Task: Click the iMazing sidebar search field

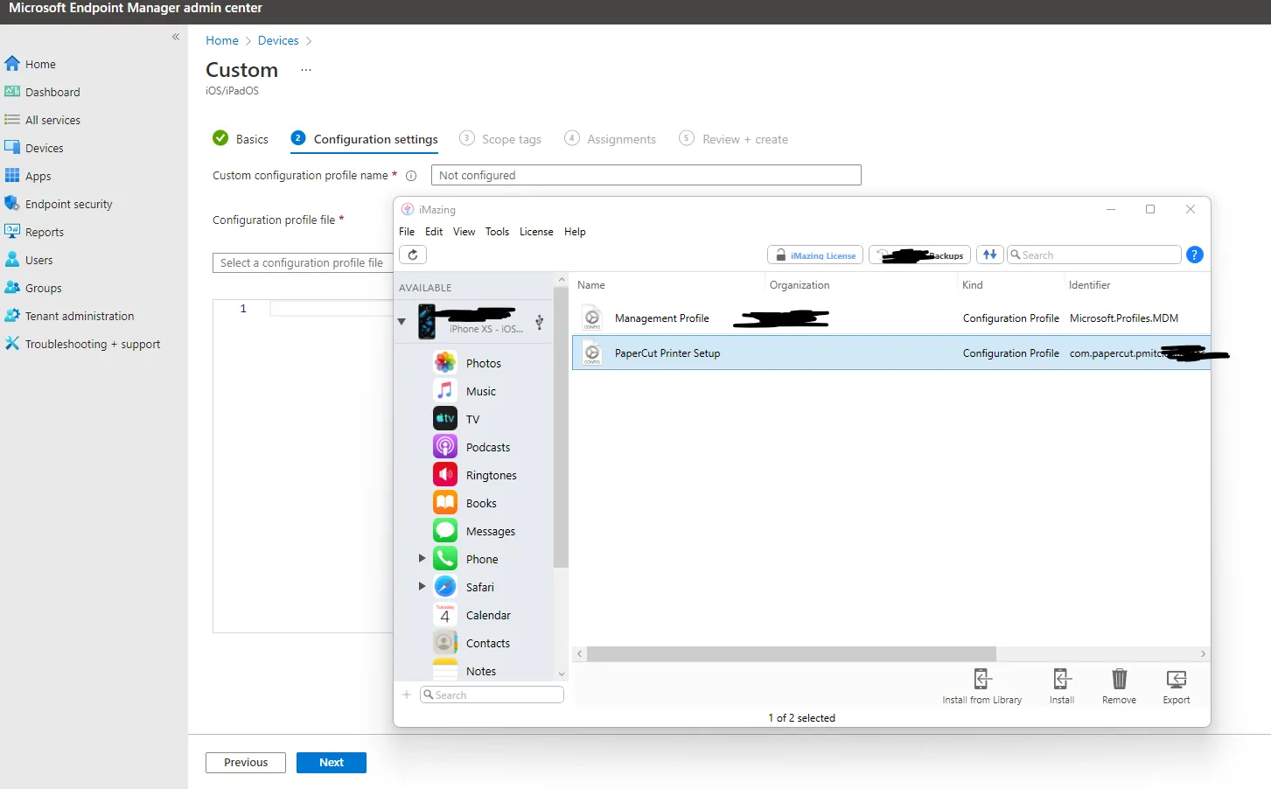Action: (x=492, y=695)
